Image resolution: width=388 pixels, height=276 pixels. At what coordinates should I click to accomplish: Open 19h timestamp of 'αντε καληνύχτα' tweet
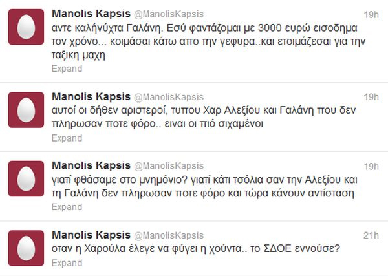pos(372,14)
